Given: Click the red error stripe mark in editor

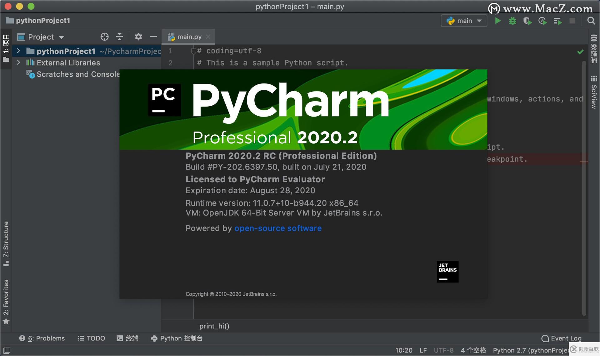Looking at the screenshot, I should 584,162.
